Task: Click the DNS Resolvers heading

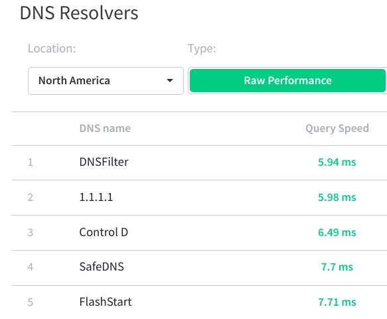Action: tap(79, 13)
